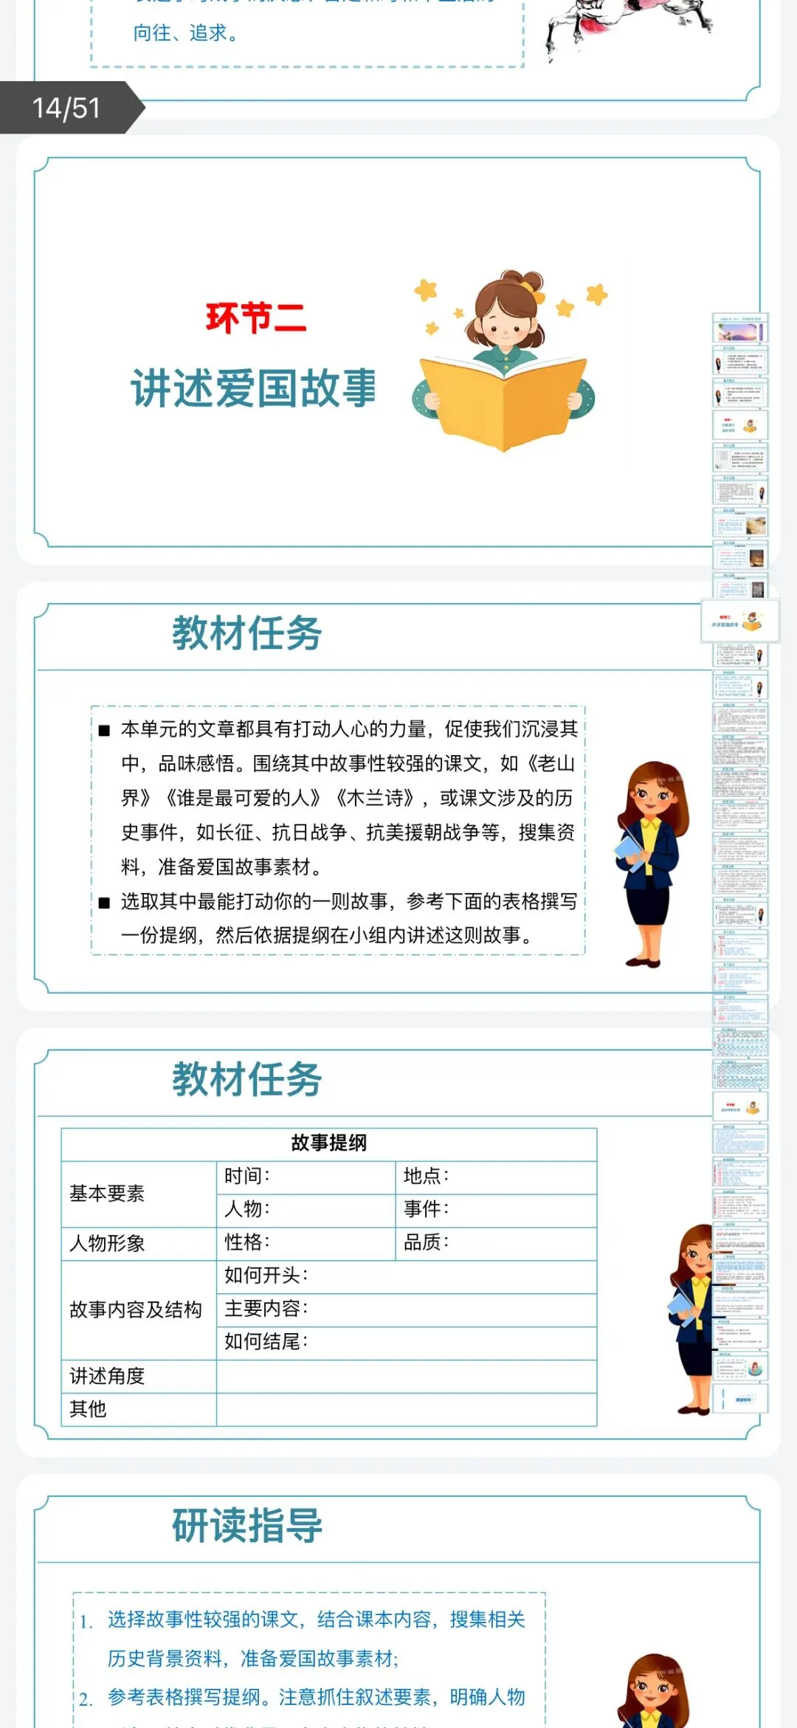Tap the 研读指导 slide heading
The height and width of the screenshot is (1728, 797).
click(x=247, y=1525)
